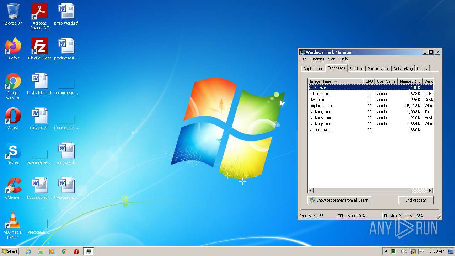Open Windows Explorer folder in taskbar
This screenshot has width=455, height=256.
coord(40,251)
